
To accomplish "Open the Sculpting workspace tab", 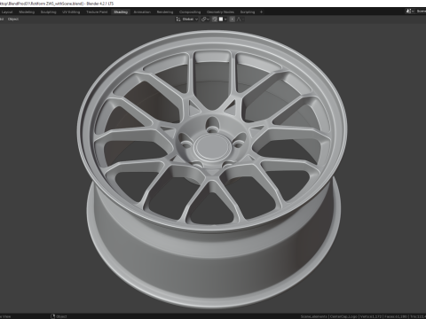I will (x=48, y=12).
